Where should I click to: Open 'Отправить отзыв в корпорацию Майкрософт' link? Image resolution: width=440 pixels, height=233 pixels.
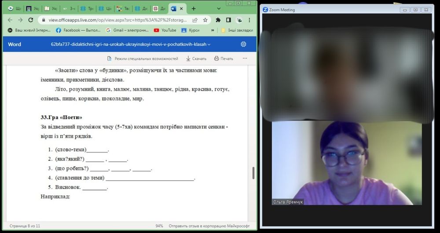[209, 226]
